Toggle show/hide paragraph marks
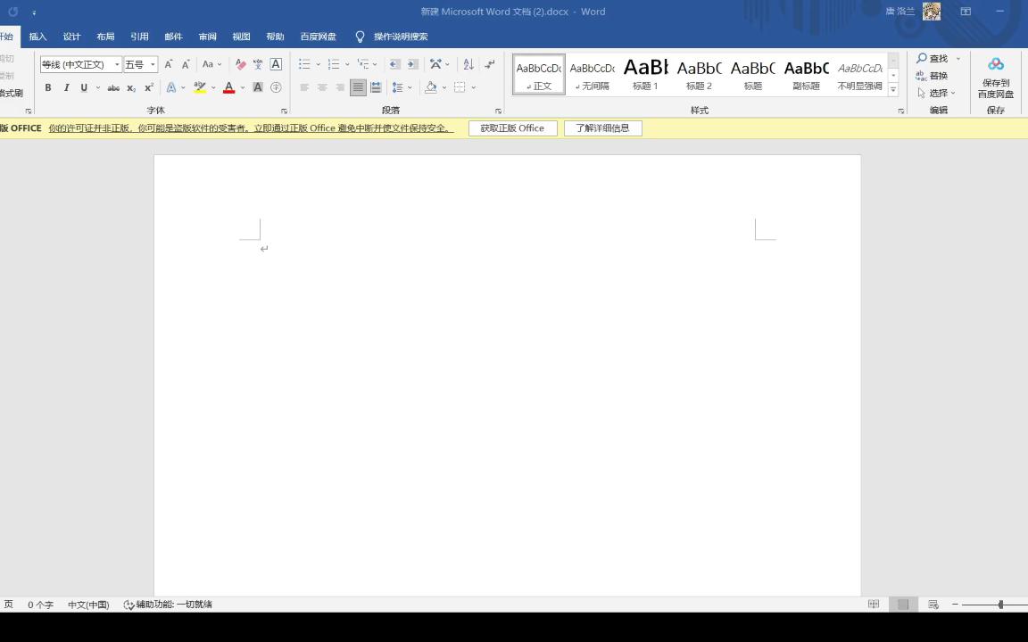The height and width of the screenshot is (642, 1028). pyautogui.click(x=488, y=64)
